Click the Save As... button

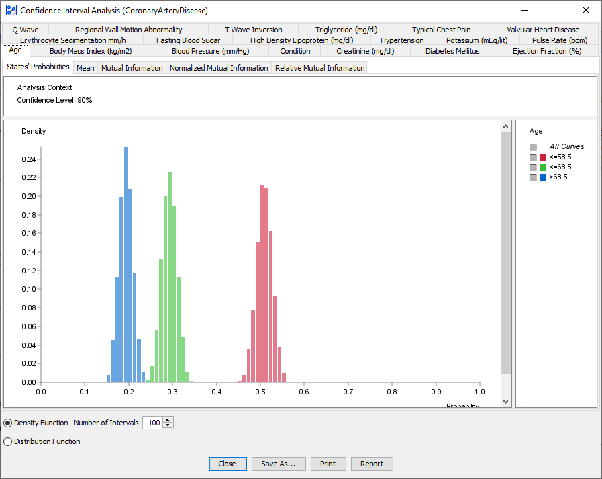pos(279,464)
